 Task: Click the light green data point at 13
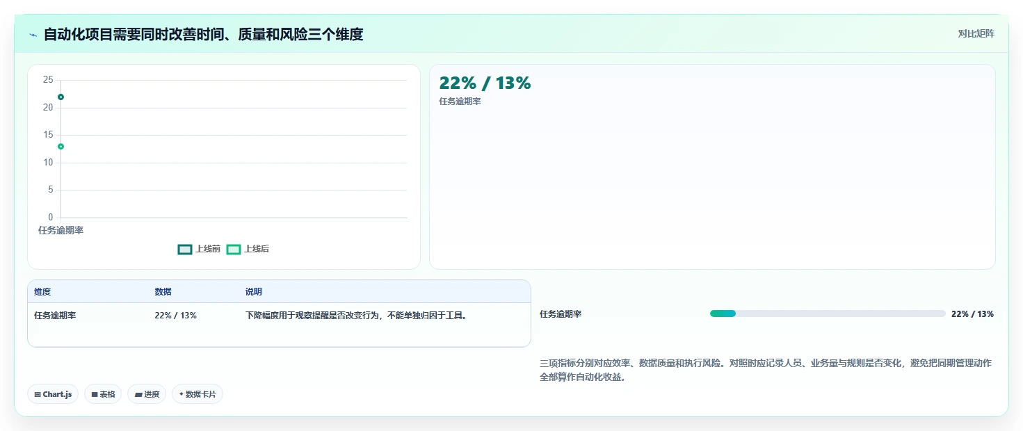point(61,146)
